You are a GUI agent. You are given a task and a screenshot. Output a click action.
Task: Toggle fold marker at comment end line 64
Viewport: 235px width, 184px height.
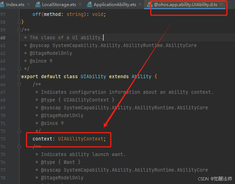click(x=19, y=69)
